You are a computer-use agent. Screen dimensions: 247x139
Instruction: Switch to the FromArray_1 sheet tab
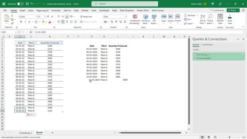[26, 133]
